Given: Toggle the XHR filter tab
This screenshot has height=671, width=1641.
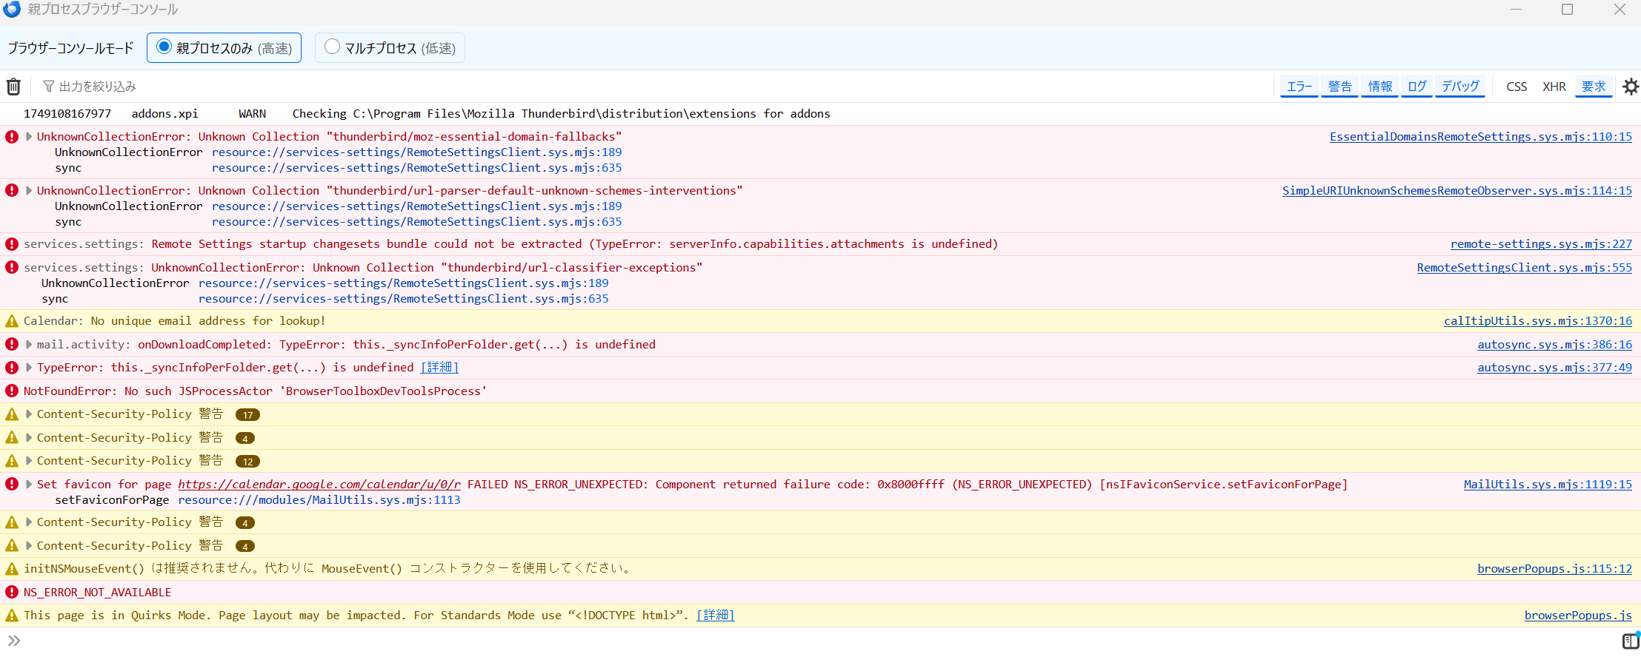Looking at the screenshot, I should 1554,87.
